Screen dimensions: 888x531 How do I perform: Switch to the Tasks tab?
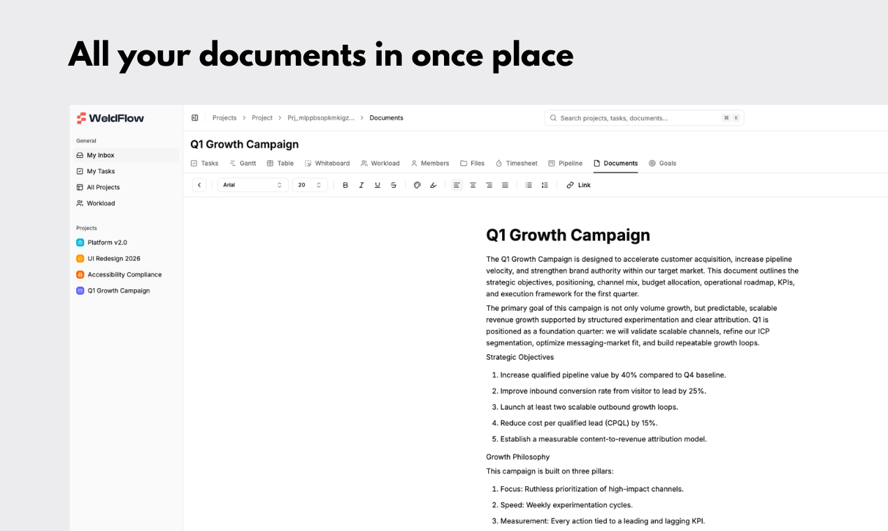pos(204,163)
